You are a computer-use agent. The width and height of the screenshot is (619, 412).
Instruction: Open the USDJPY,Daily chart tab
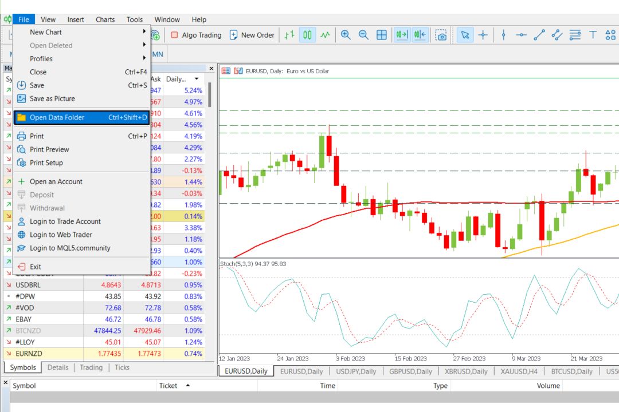coord(356,371)
